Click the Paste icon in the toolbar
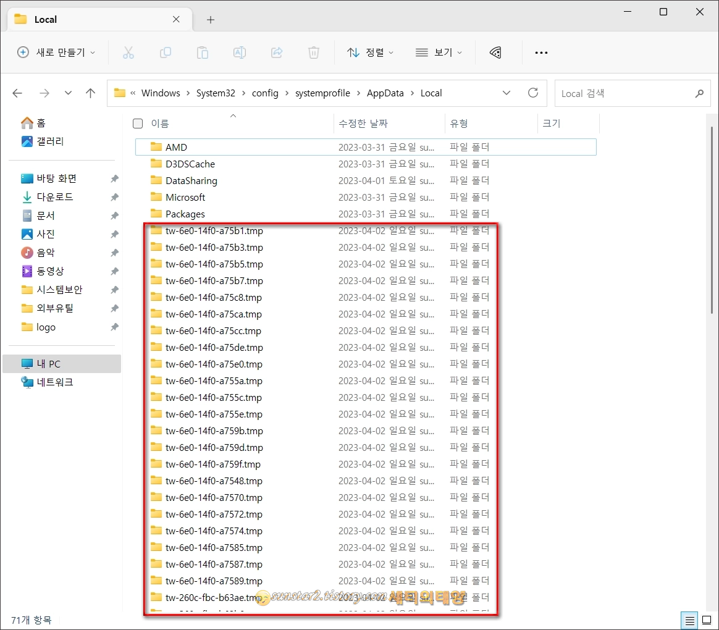719x630 pixels. coord(203,52)
